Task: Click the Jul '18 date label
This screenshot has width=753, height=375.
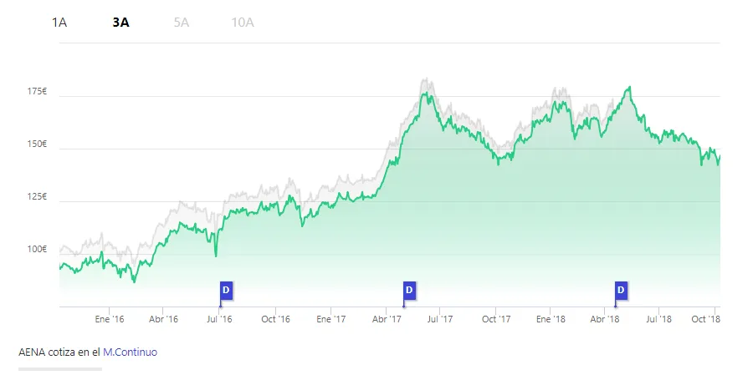Action: pos(660,319)
